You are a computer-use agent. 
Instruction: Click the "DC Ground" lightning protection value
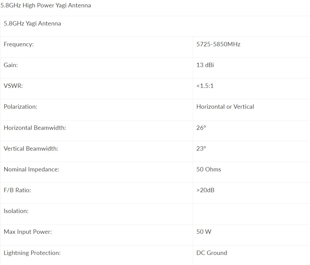212,253
